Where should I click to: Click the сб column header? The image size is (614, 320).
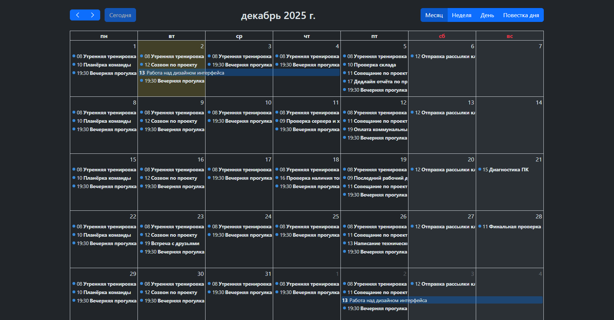[442, 36]
